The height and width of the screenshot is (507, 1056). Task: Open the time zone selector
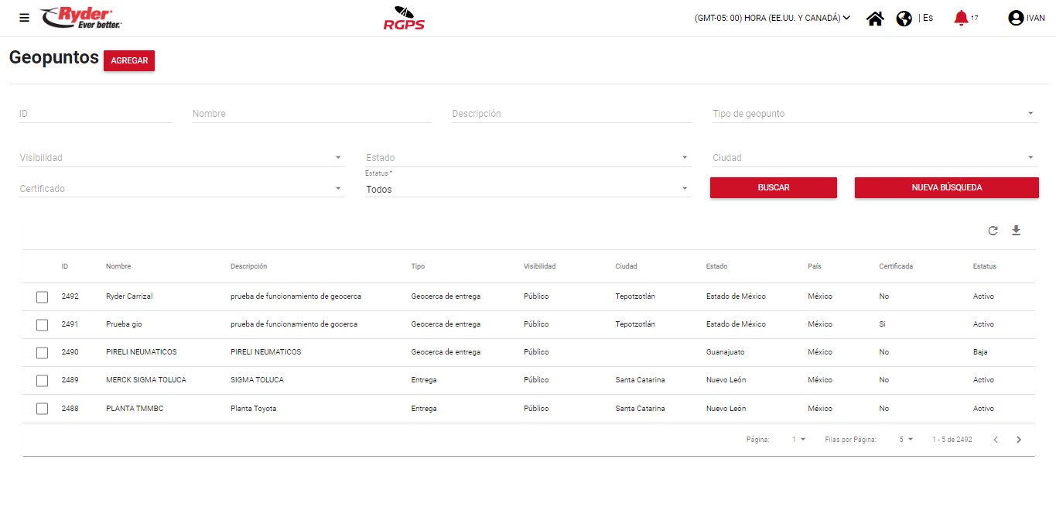tap(772, 18)
